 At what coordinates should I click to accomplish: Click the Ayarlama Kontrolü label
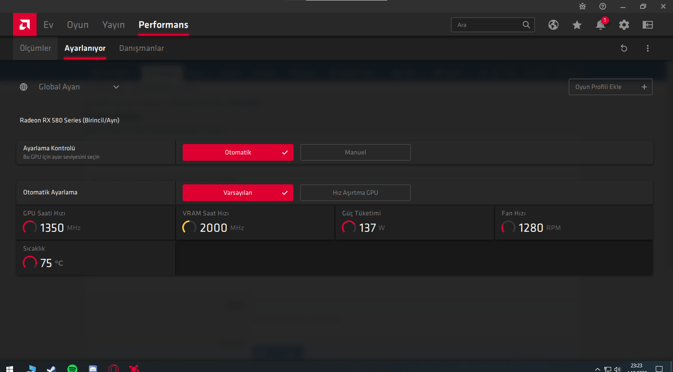point(49,148)
